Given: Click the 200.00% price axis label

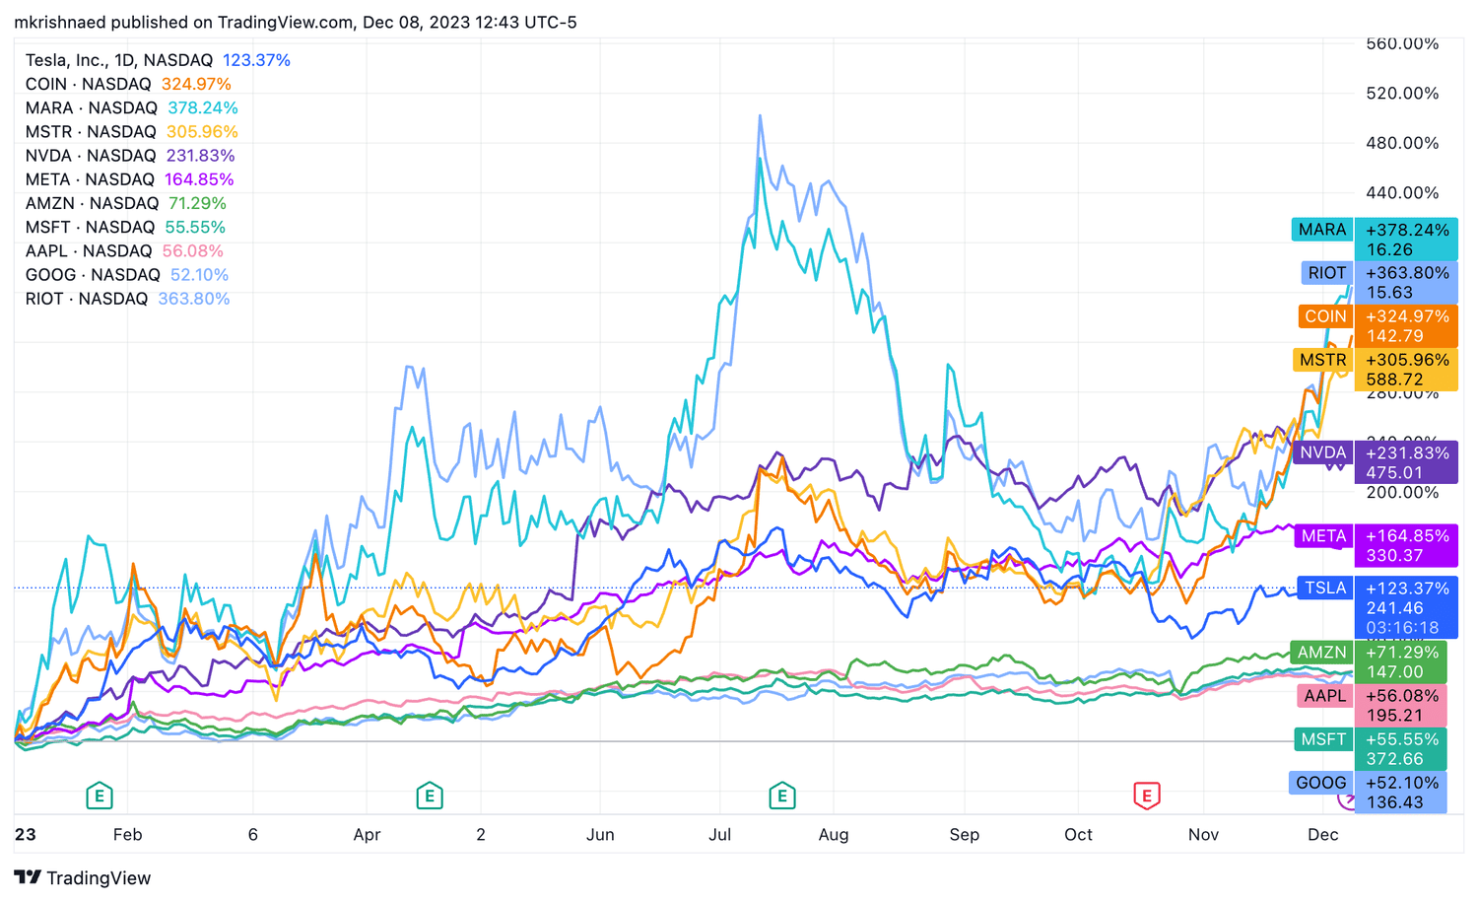Looking at the screenshot, I should (1402, 492).
